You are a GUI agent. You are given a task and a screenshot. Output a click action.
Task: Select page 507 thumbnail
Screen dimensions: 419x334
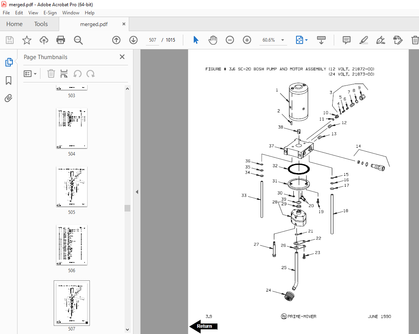click(72, 303)
